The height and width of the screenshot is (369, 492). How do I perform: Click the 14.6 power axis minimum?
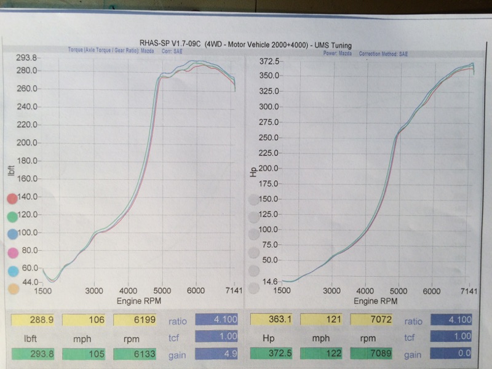tap(270, 282)
